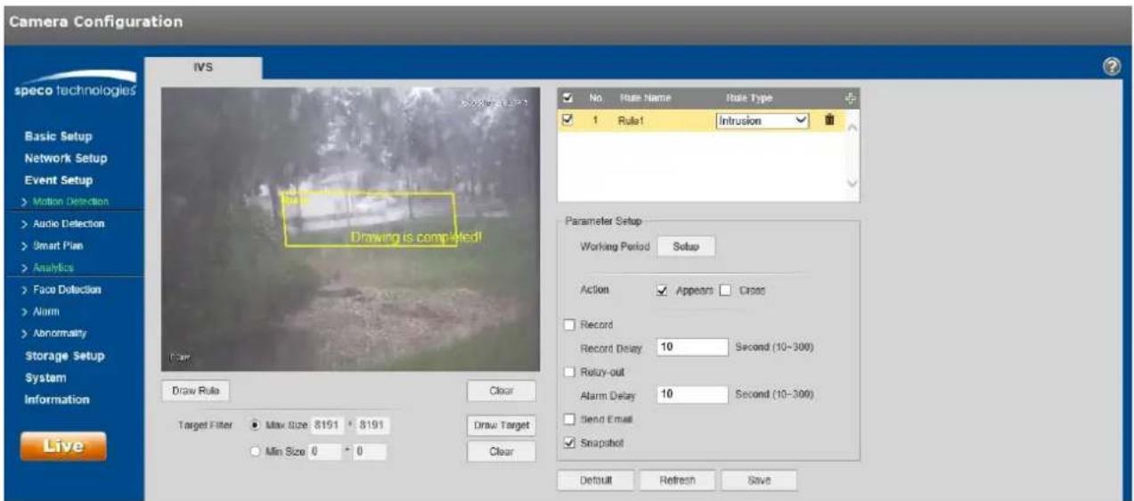Click the rule list scrollbar down arrow
Screen dimensions: 1134x501
click(x=852, y=182)
